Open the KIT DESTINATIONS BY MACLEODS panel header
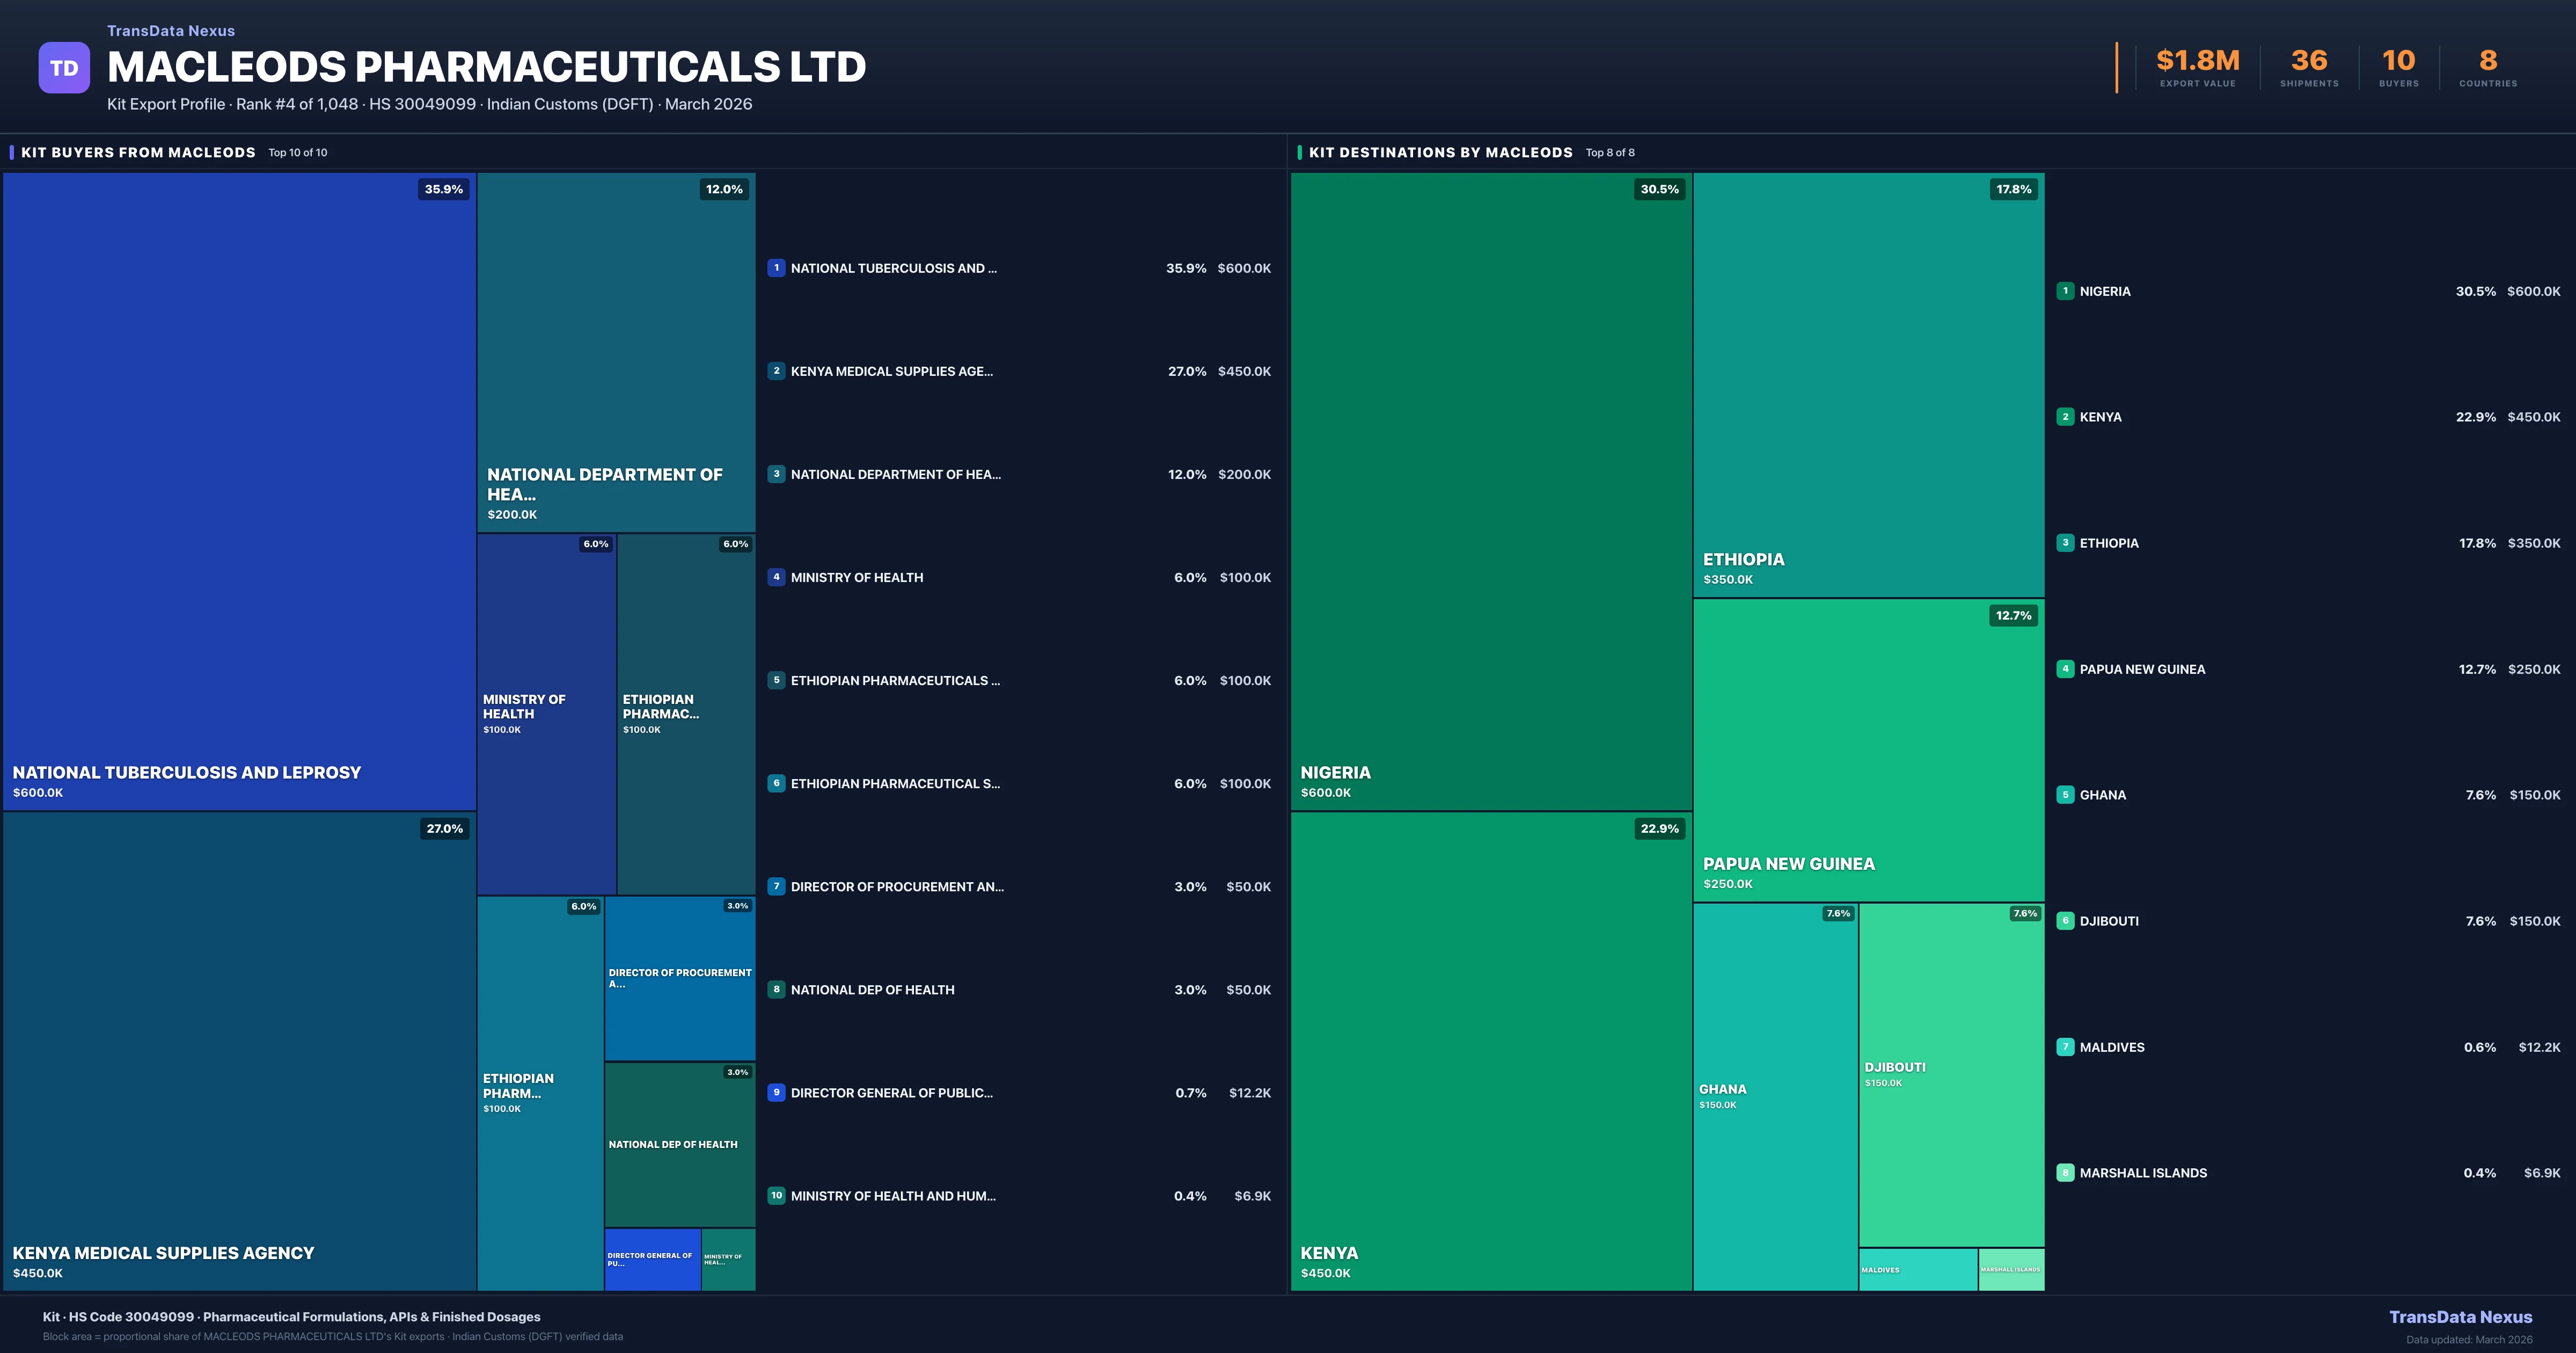 pyautogui.click(x=1440, y=152)
